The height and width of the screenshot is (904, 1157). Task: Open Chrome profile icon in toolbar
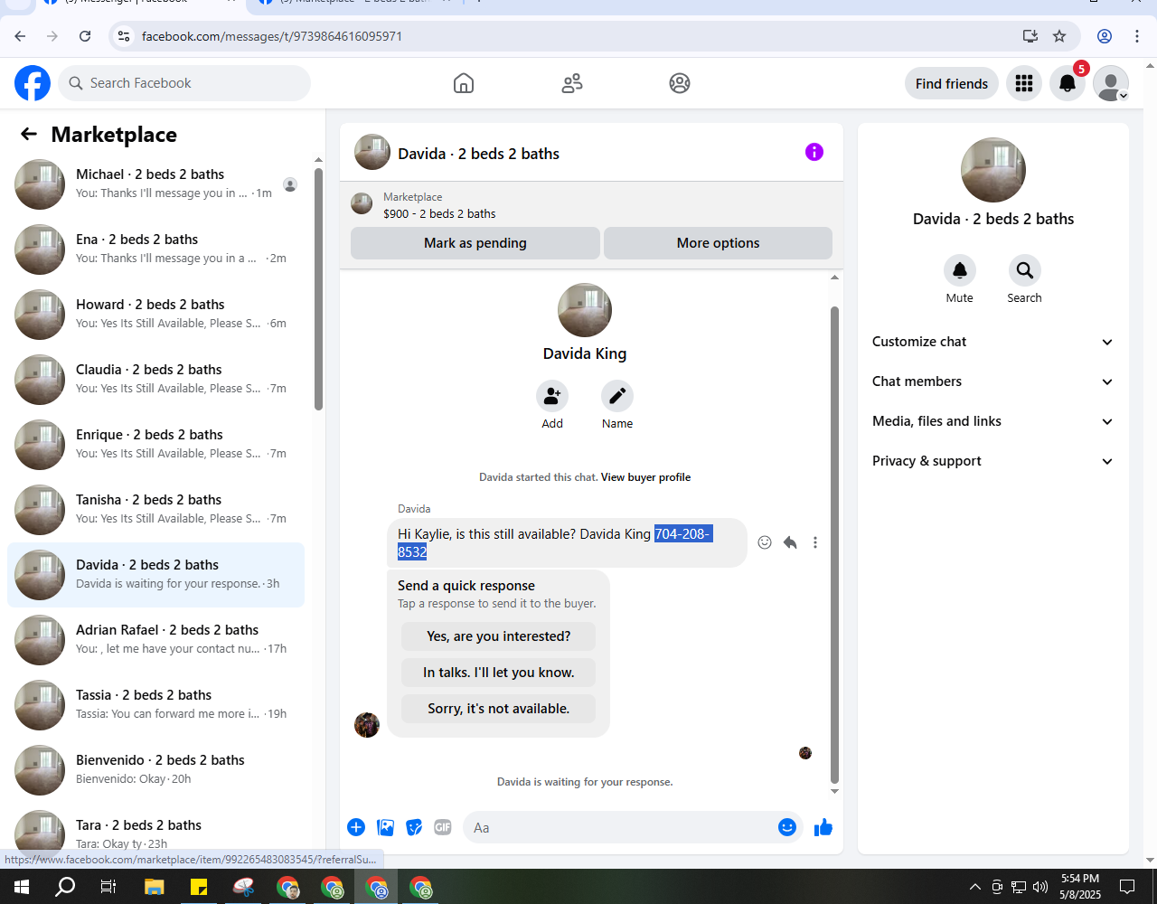pyautogui.click(x=1105, y=36)
